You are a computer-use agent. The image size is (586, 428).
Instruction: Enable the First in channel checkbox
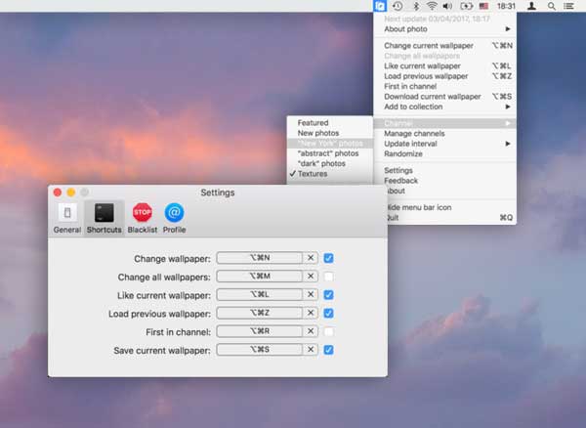pos(329,331)
